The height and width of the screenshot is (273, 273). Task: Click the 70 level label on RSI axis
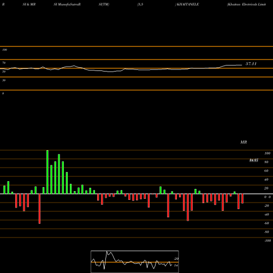[4, 63]
